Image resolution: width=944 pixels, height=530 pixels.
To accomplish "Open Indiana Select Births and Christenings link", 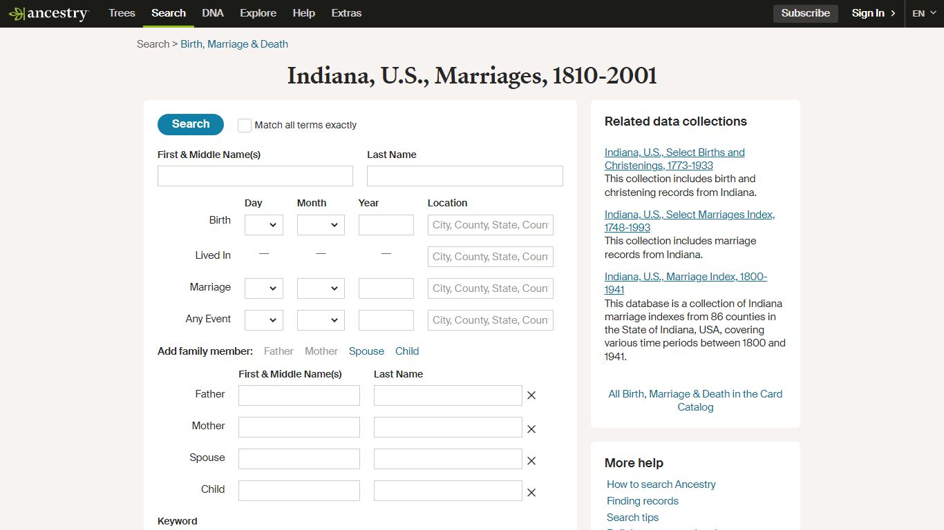I will (x=674, y=159).
